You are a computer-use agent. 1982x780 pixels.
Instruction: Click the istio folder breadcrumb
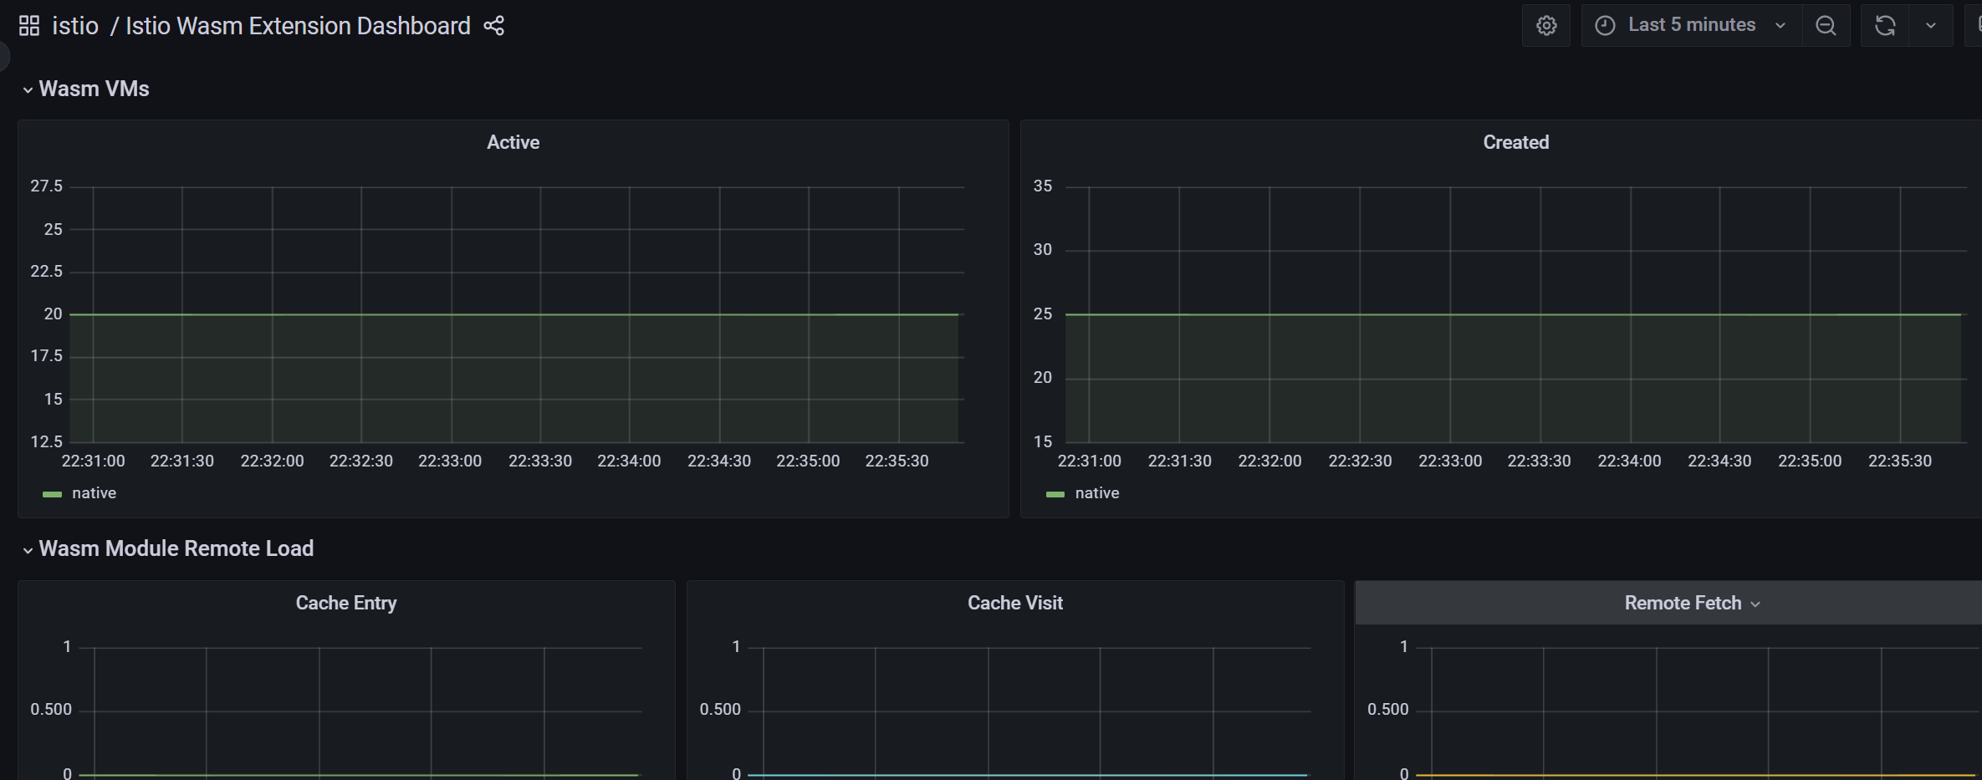click(x=75, y=26)
